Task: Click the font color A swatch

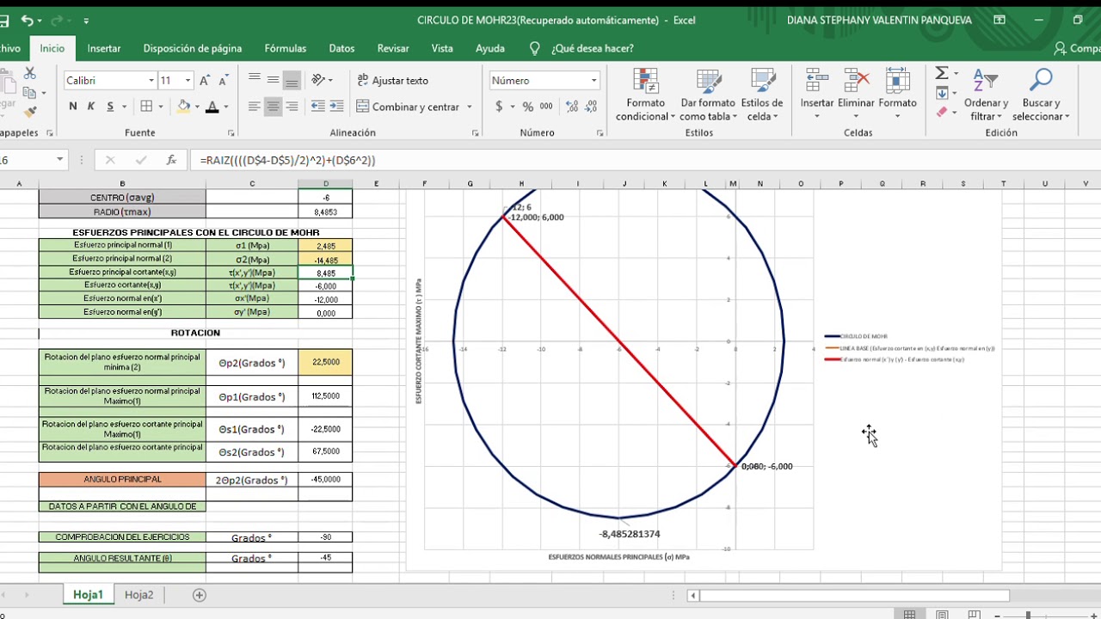Action: (212, 107)
